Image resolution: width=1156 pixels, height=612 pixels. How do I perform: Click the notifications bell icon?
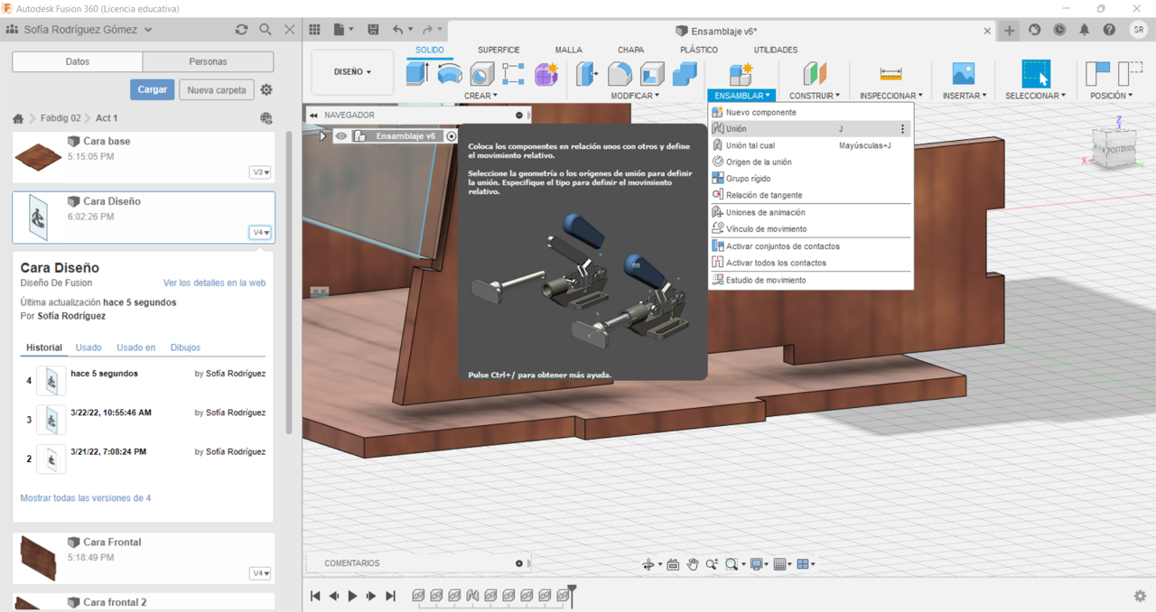pos(1085,30)
